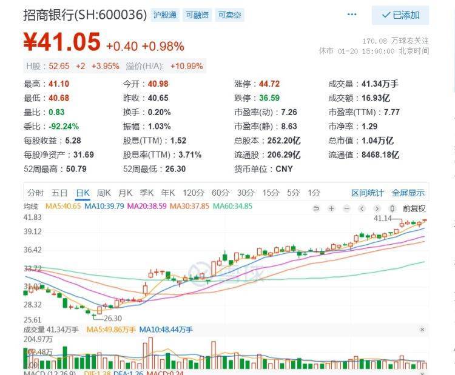Image resolution: width=455 pixels, height=375 pixels.
Task: Switch to the 五日 chart tab
Action: point(59,193)
